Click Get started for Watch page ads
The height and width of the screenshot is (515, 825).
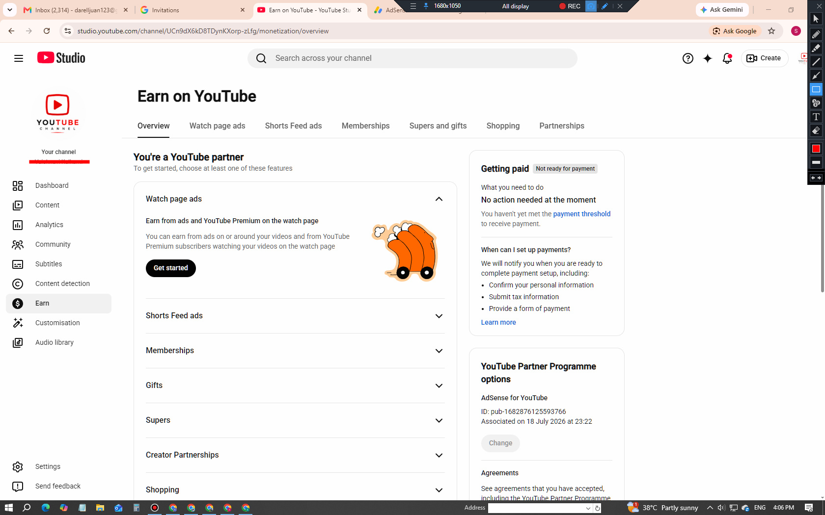coord(171,268)
